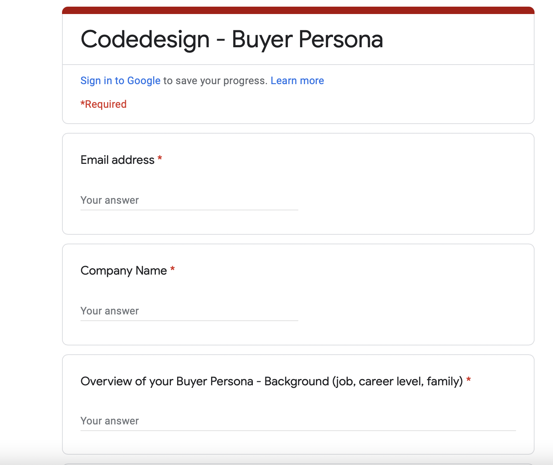Click the asterisk after the Buyer Persona question
The width and height of the screenshot is (553, 465).
point(468,380)
